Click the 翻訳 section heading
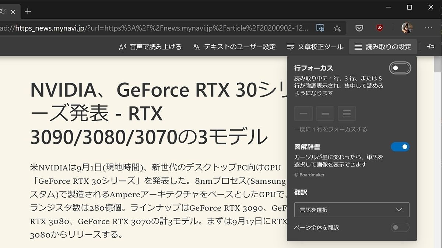This screenshot has width=442, height=248. tap(301, 192)
